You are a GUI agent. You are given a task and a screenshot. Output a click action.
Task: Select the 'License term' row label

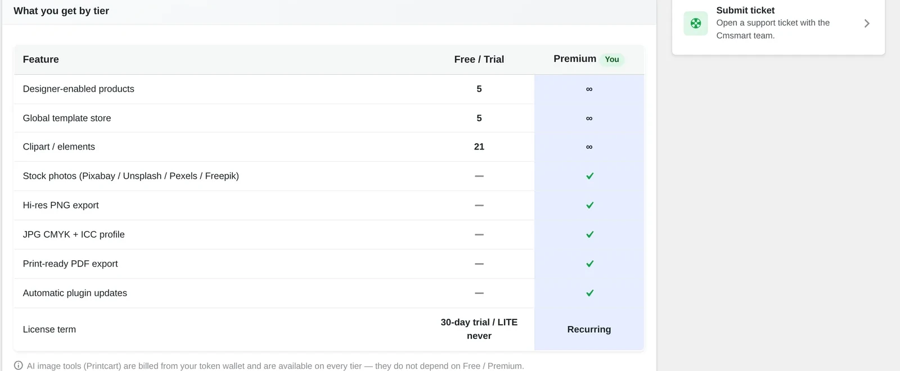pos(49,329)
